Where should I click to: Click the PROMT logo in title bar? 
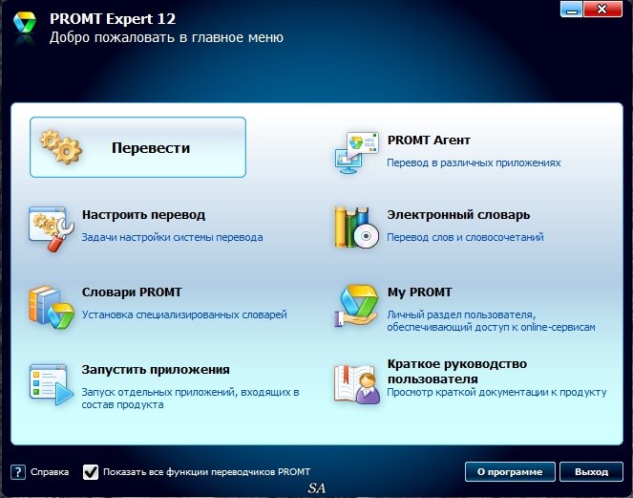(x=25, y=23)
